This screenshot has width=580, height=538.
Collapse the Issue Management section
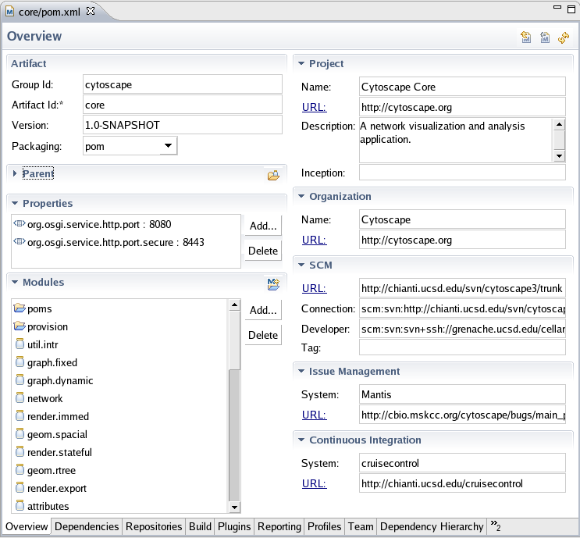[x=301, y=372]
